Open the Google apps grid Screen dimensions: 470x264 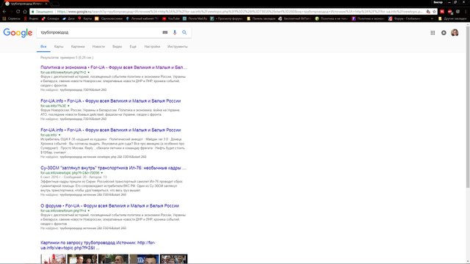(x=433, y=32)
